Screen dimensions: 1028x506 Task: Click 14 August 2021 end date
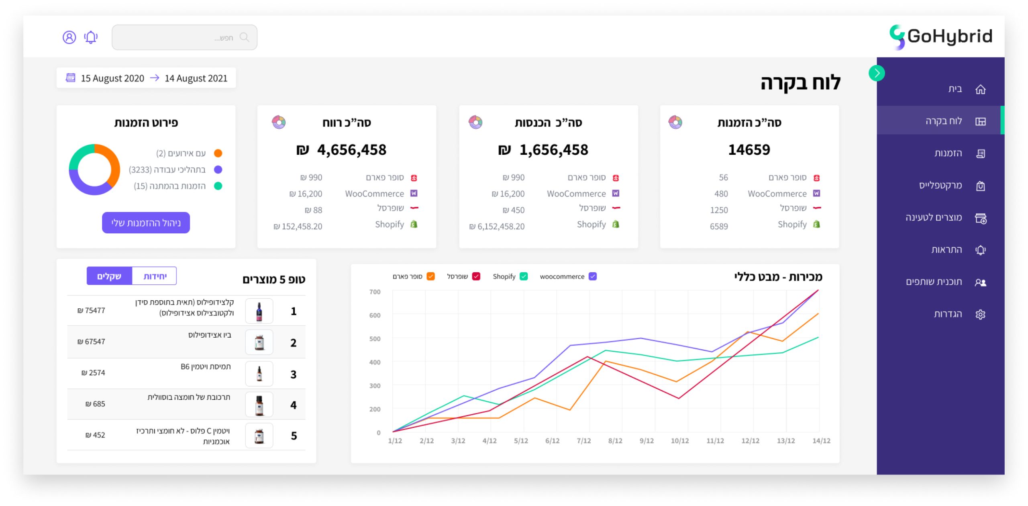[196, 78]
